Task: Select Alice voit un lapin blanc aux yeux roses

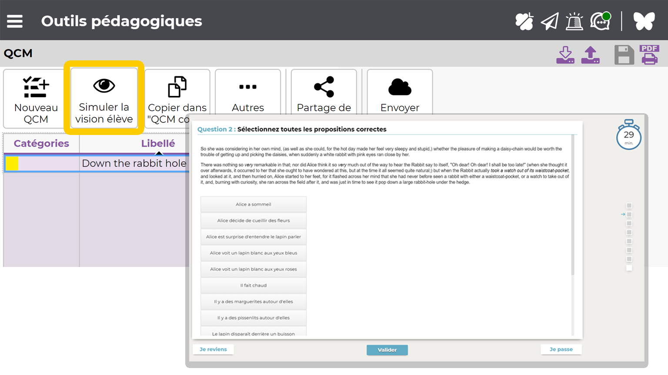Action: (254, 269)
